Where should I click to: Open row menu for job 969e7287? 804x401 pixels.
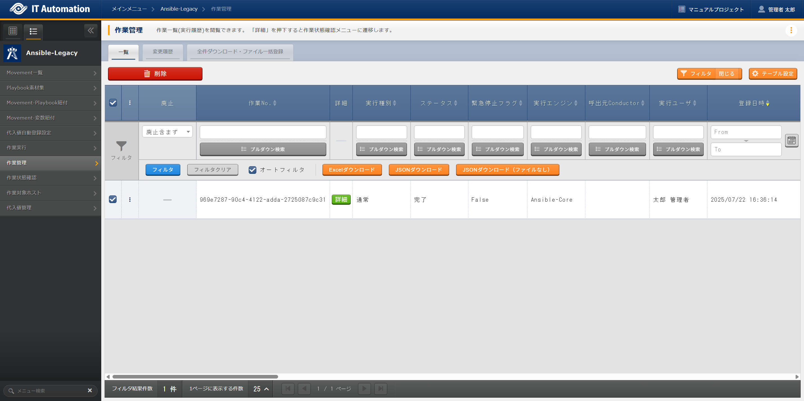point(130,199)
